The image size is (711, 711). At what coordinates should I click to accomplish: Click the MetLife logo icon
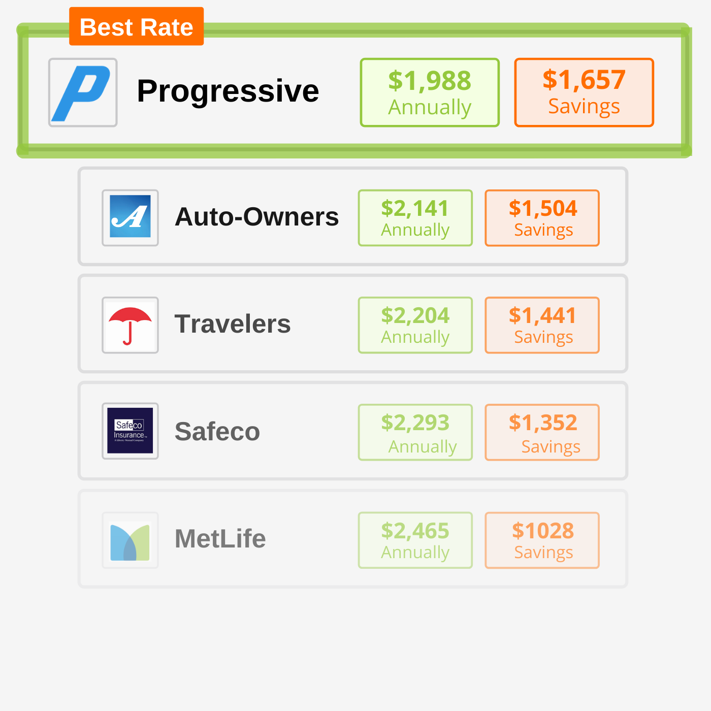point(131,540)
